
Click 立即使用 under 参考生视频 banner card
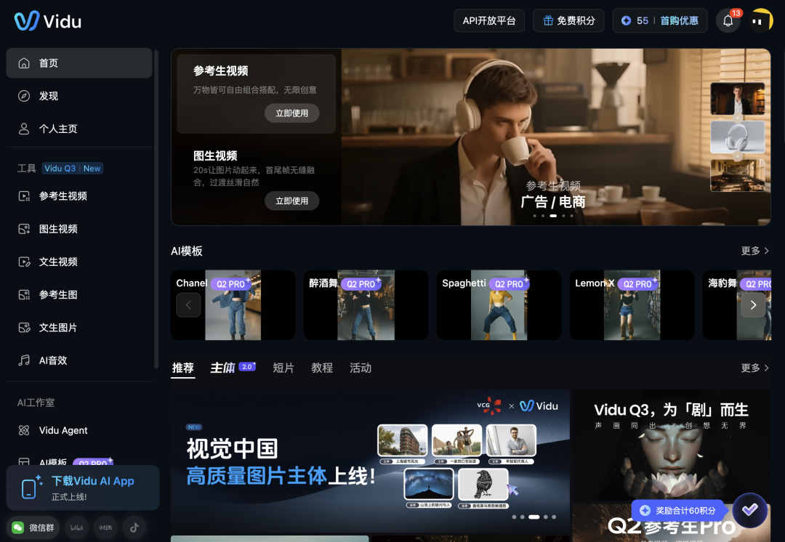pos(292,113)
